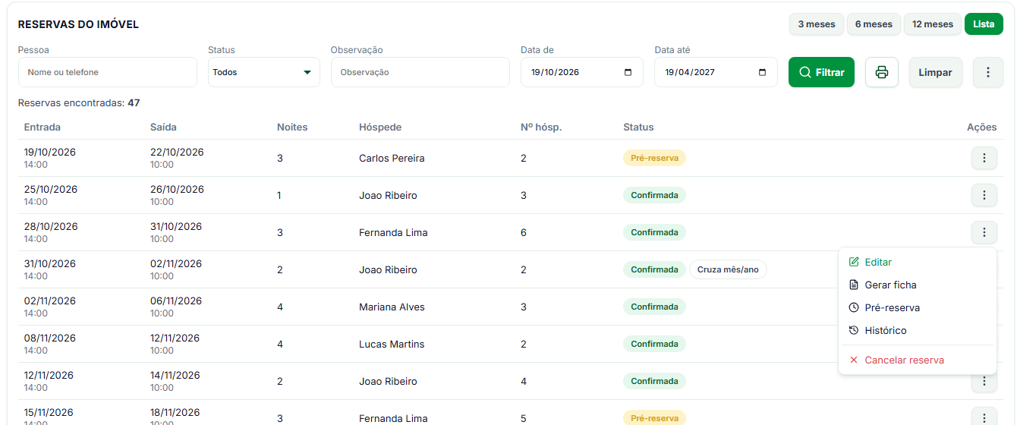The width and height of the screenshot is (1017, 425).
Task: Click the printer icon button
Action: point(881,72)
